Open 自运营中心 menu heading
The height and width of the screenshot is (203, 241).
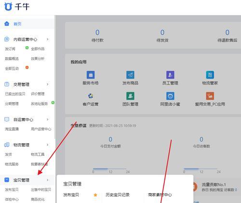pyautogui.click(x=23, y=120)
